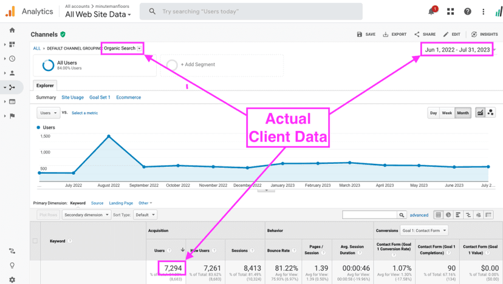Screen dimensions: 503x284
Task: Open the Google apps grid
Action: coord(450,12)
